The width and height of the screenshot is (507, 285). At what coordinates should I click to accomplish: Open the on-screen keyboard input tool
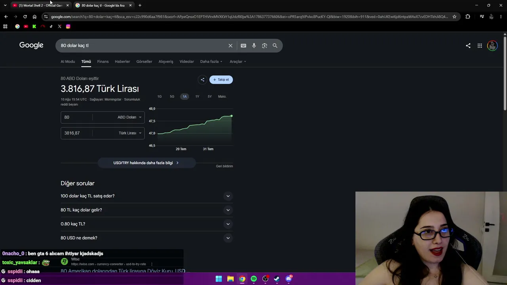coord(244,46)
